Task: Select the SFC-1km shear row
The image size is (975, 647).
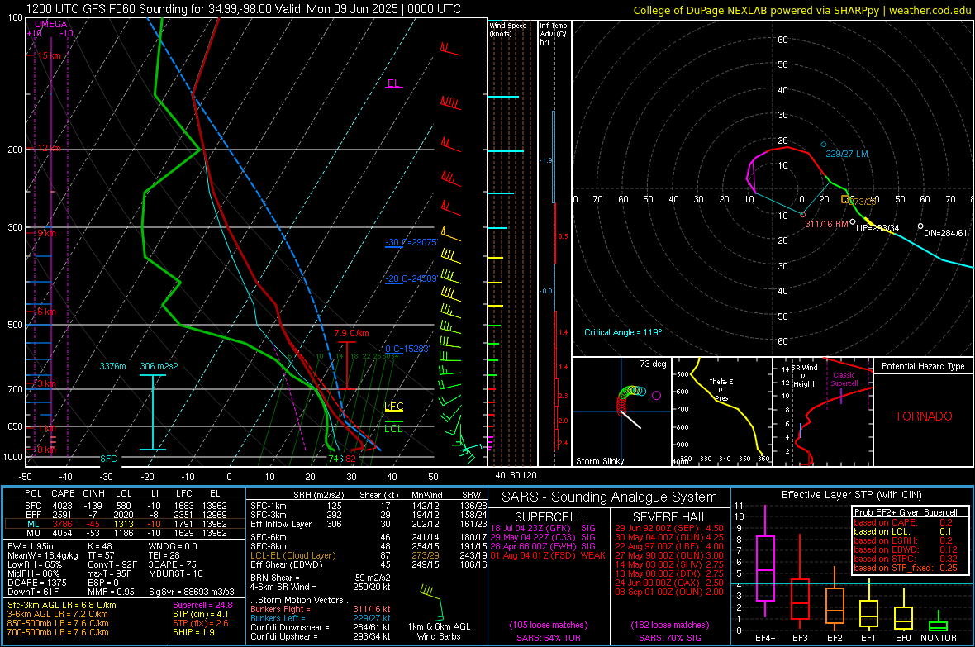Action: 369,506
